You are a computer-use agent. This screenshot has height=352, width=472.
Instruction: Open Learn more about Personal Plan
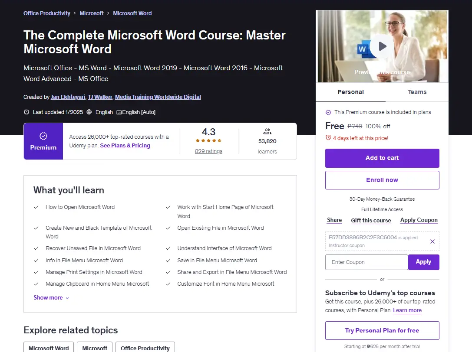[x=407, y=310]
